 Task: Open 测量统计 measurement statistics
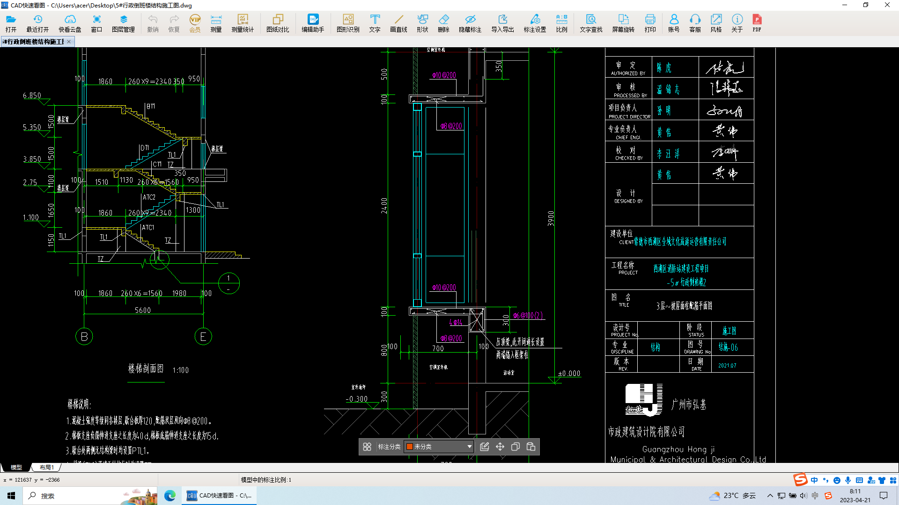[x=243, y=23]
